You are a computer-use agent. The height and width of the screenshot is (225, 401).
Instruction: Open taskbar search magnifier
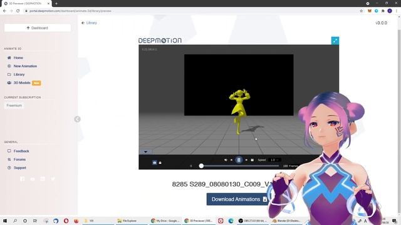pos(15,221)
